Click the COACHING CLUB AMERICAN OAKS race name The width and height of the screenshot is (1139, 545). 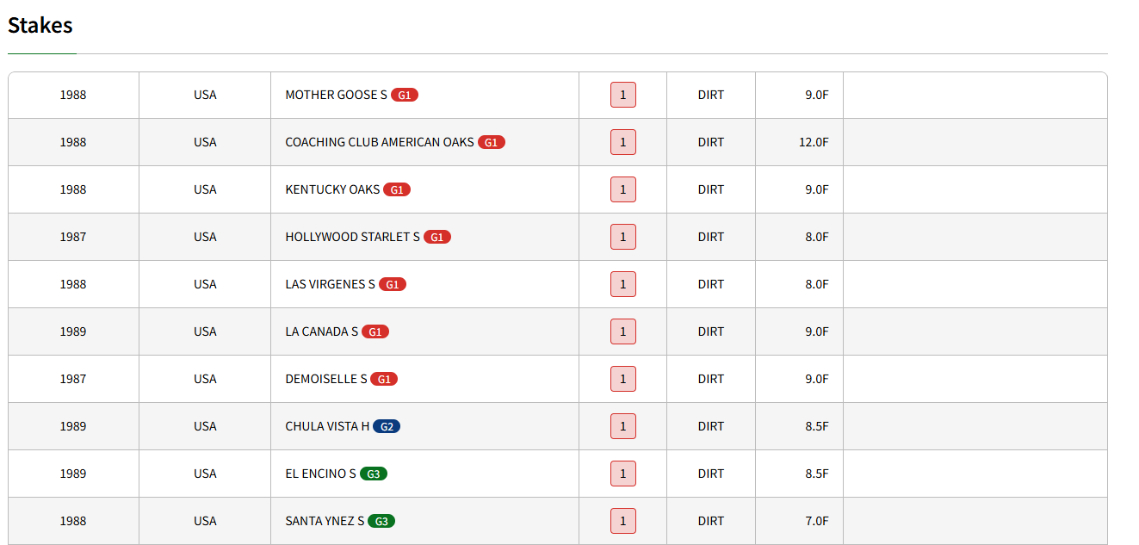[380, 142]
